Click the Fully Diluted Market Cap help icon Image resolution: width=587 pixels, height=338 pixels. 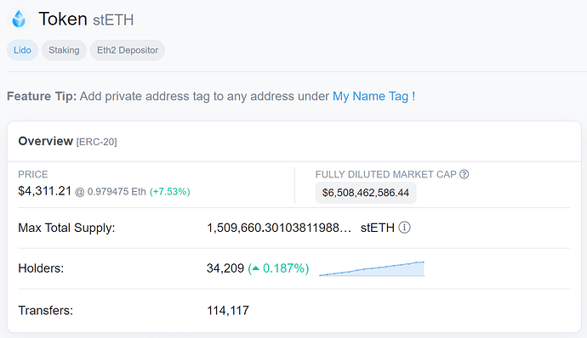pyautogui.click(x=464, y=174)
